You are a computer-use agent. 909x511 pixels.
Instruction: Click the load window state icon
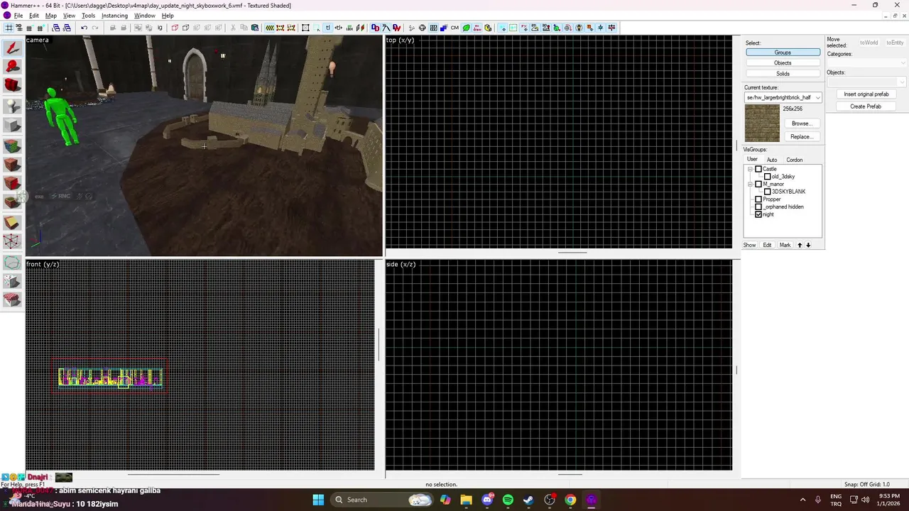tap(56, 28)
